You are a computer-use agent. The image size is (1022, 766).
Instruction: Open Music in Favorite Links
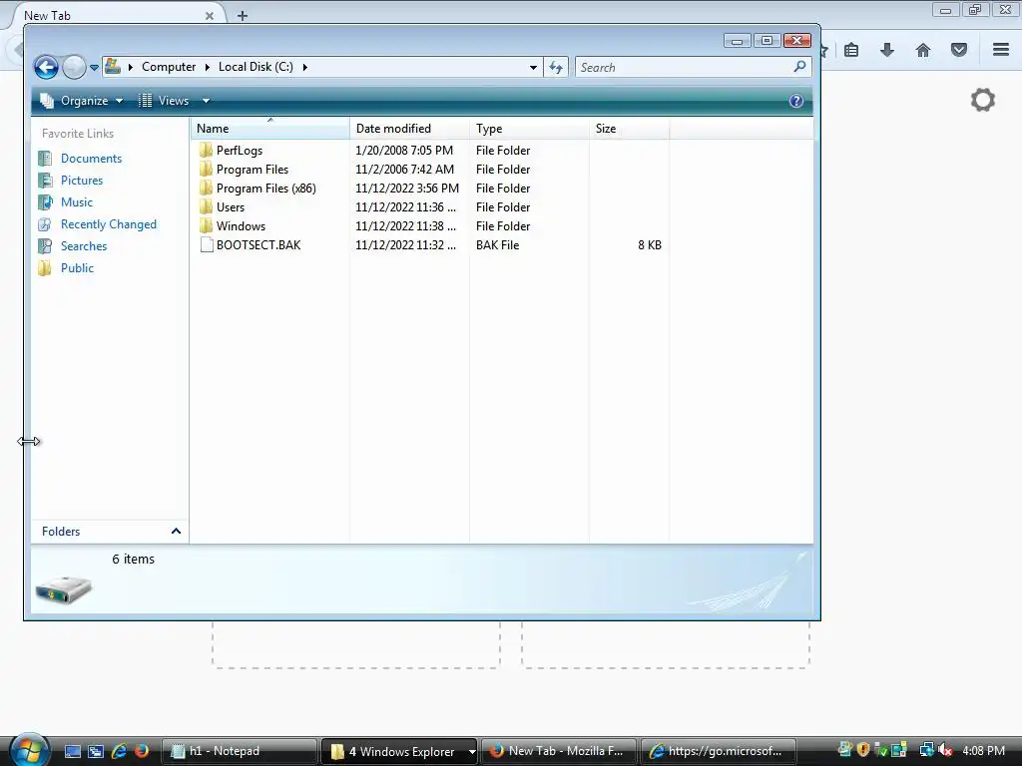point(76,201)
